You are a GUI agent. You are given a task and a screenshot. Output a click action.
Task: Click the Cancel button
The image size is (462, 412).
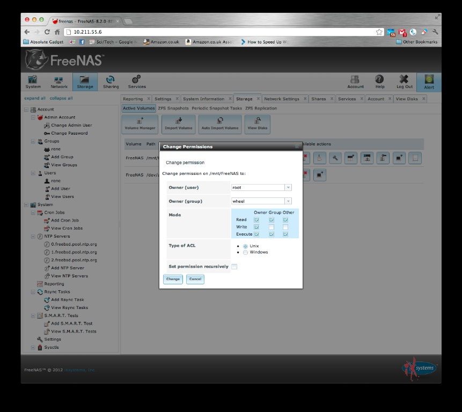195,279
